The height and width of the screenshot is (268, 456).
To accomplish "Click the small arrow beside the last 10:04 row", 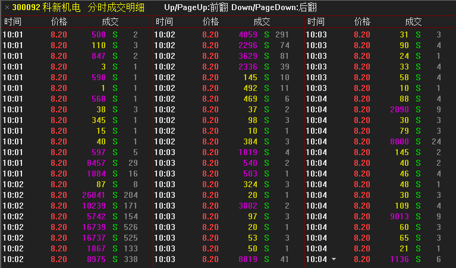I will tap(334, 259).
